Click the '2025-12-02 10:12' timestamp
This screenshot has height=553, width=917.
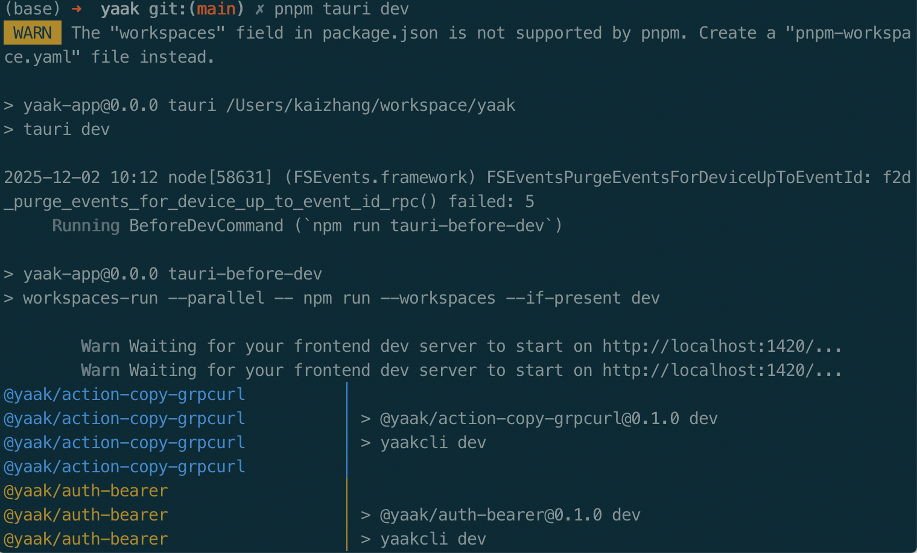[81, 178]
